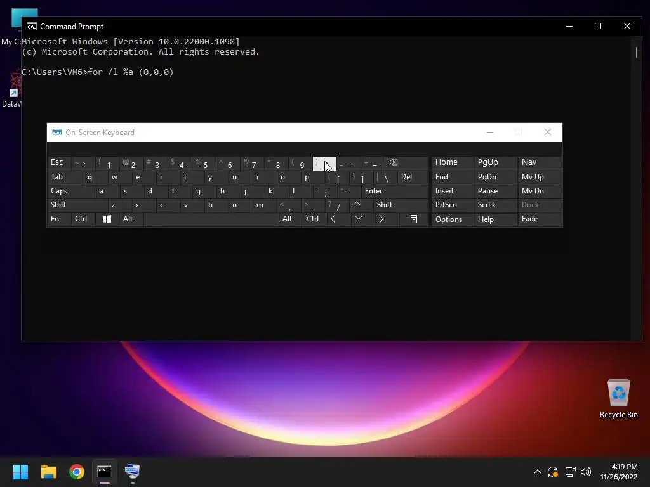
Task: Toggle the right Alt key
Action: coord(289,219)
